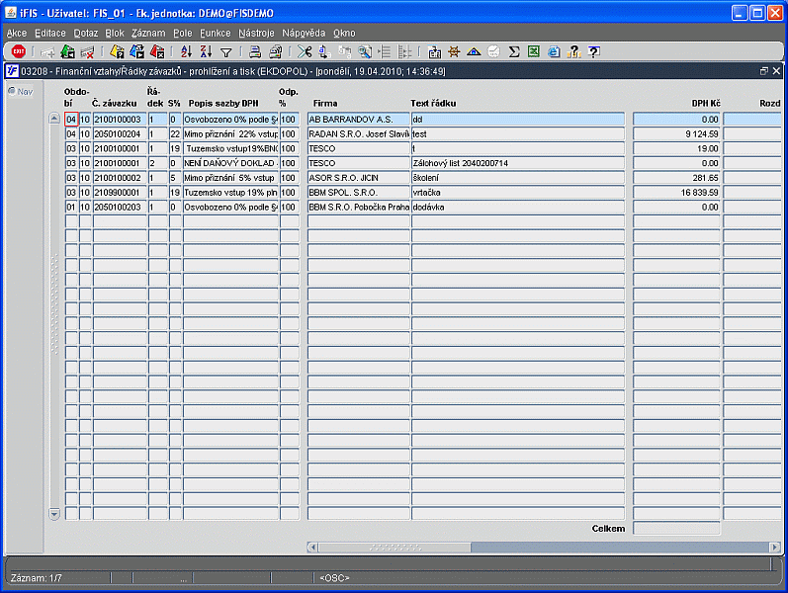Click the enter query icon with question mark
This screenshot has width=788, height=593.
(x=117, y=51)
